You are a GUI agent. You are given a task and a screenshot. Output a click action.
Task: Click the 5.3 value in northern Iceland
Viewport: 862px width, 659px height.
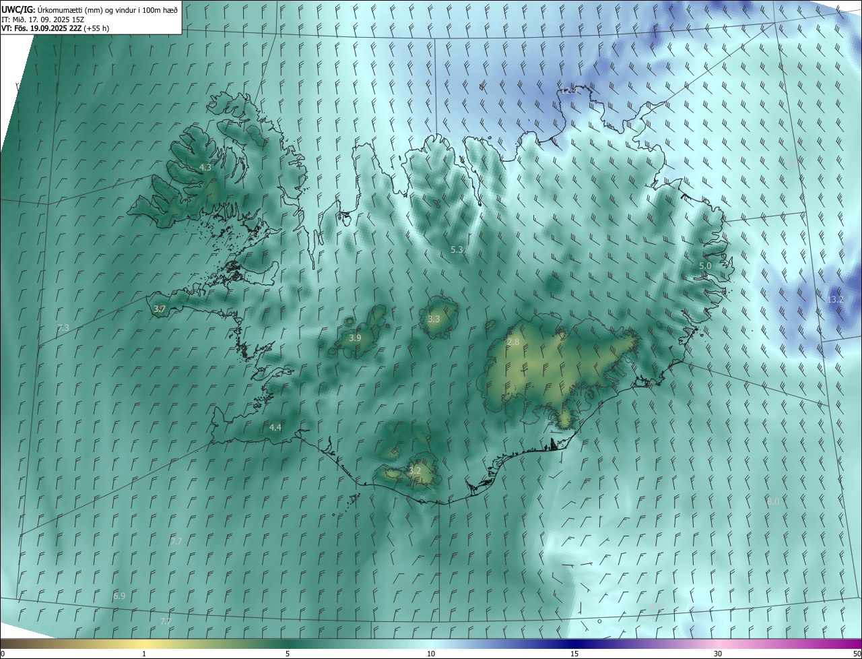457,249
